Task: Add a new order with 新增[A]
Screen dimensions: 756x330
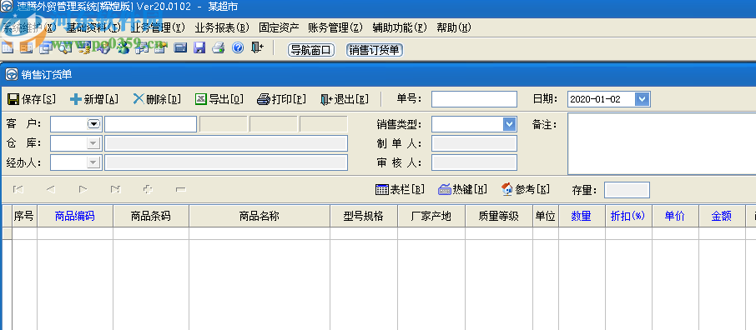Action: click(x=94, y=99)
